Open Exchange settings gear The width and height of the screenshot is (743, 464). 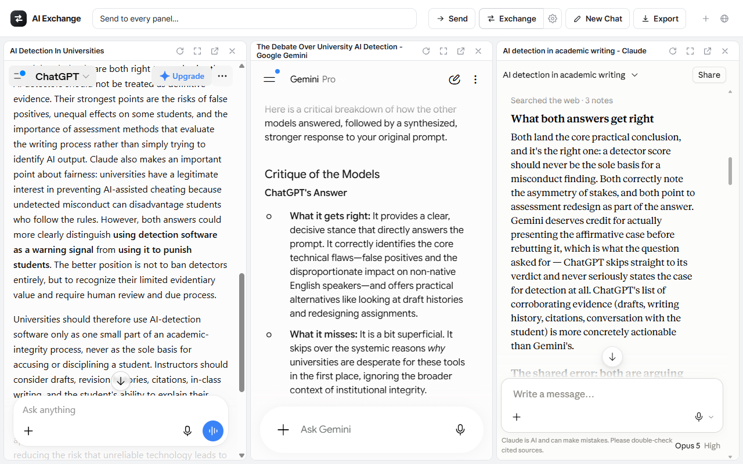(x=553, y=19)
